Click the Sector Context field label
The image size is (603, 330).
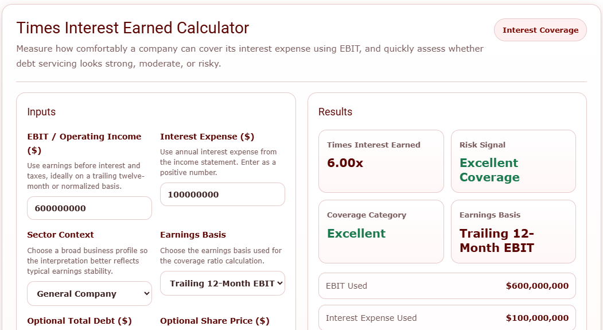pos(60,235)
